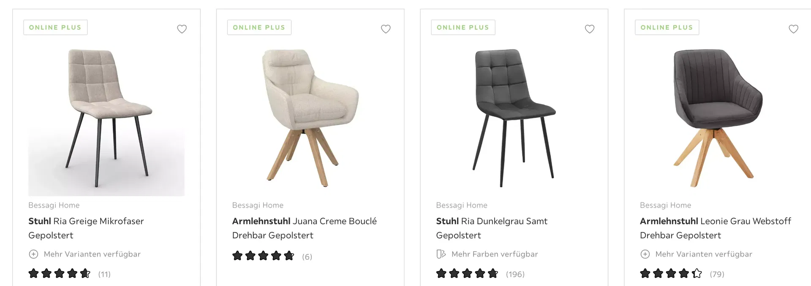Toggle wishlist heart for Armlehnstuhl Juana
Screen dimensions: 811x286
pyautogui.click(x=386, y=29)
